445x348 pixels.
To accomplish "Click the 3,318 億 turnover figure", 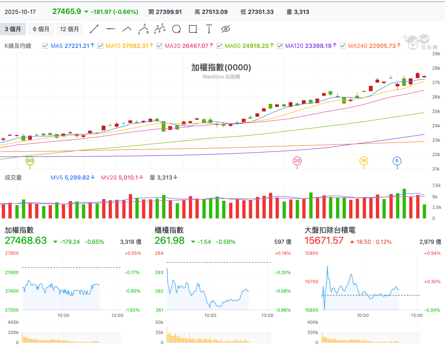I will 131,242.
